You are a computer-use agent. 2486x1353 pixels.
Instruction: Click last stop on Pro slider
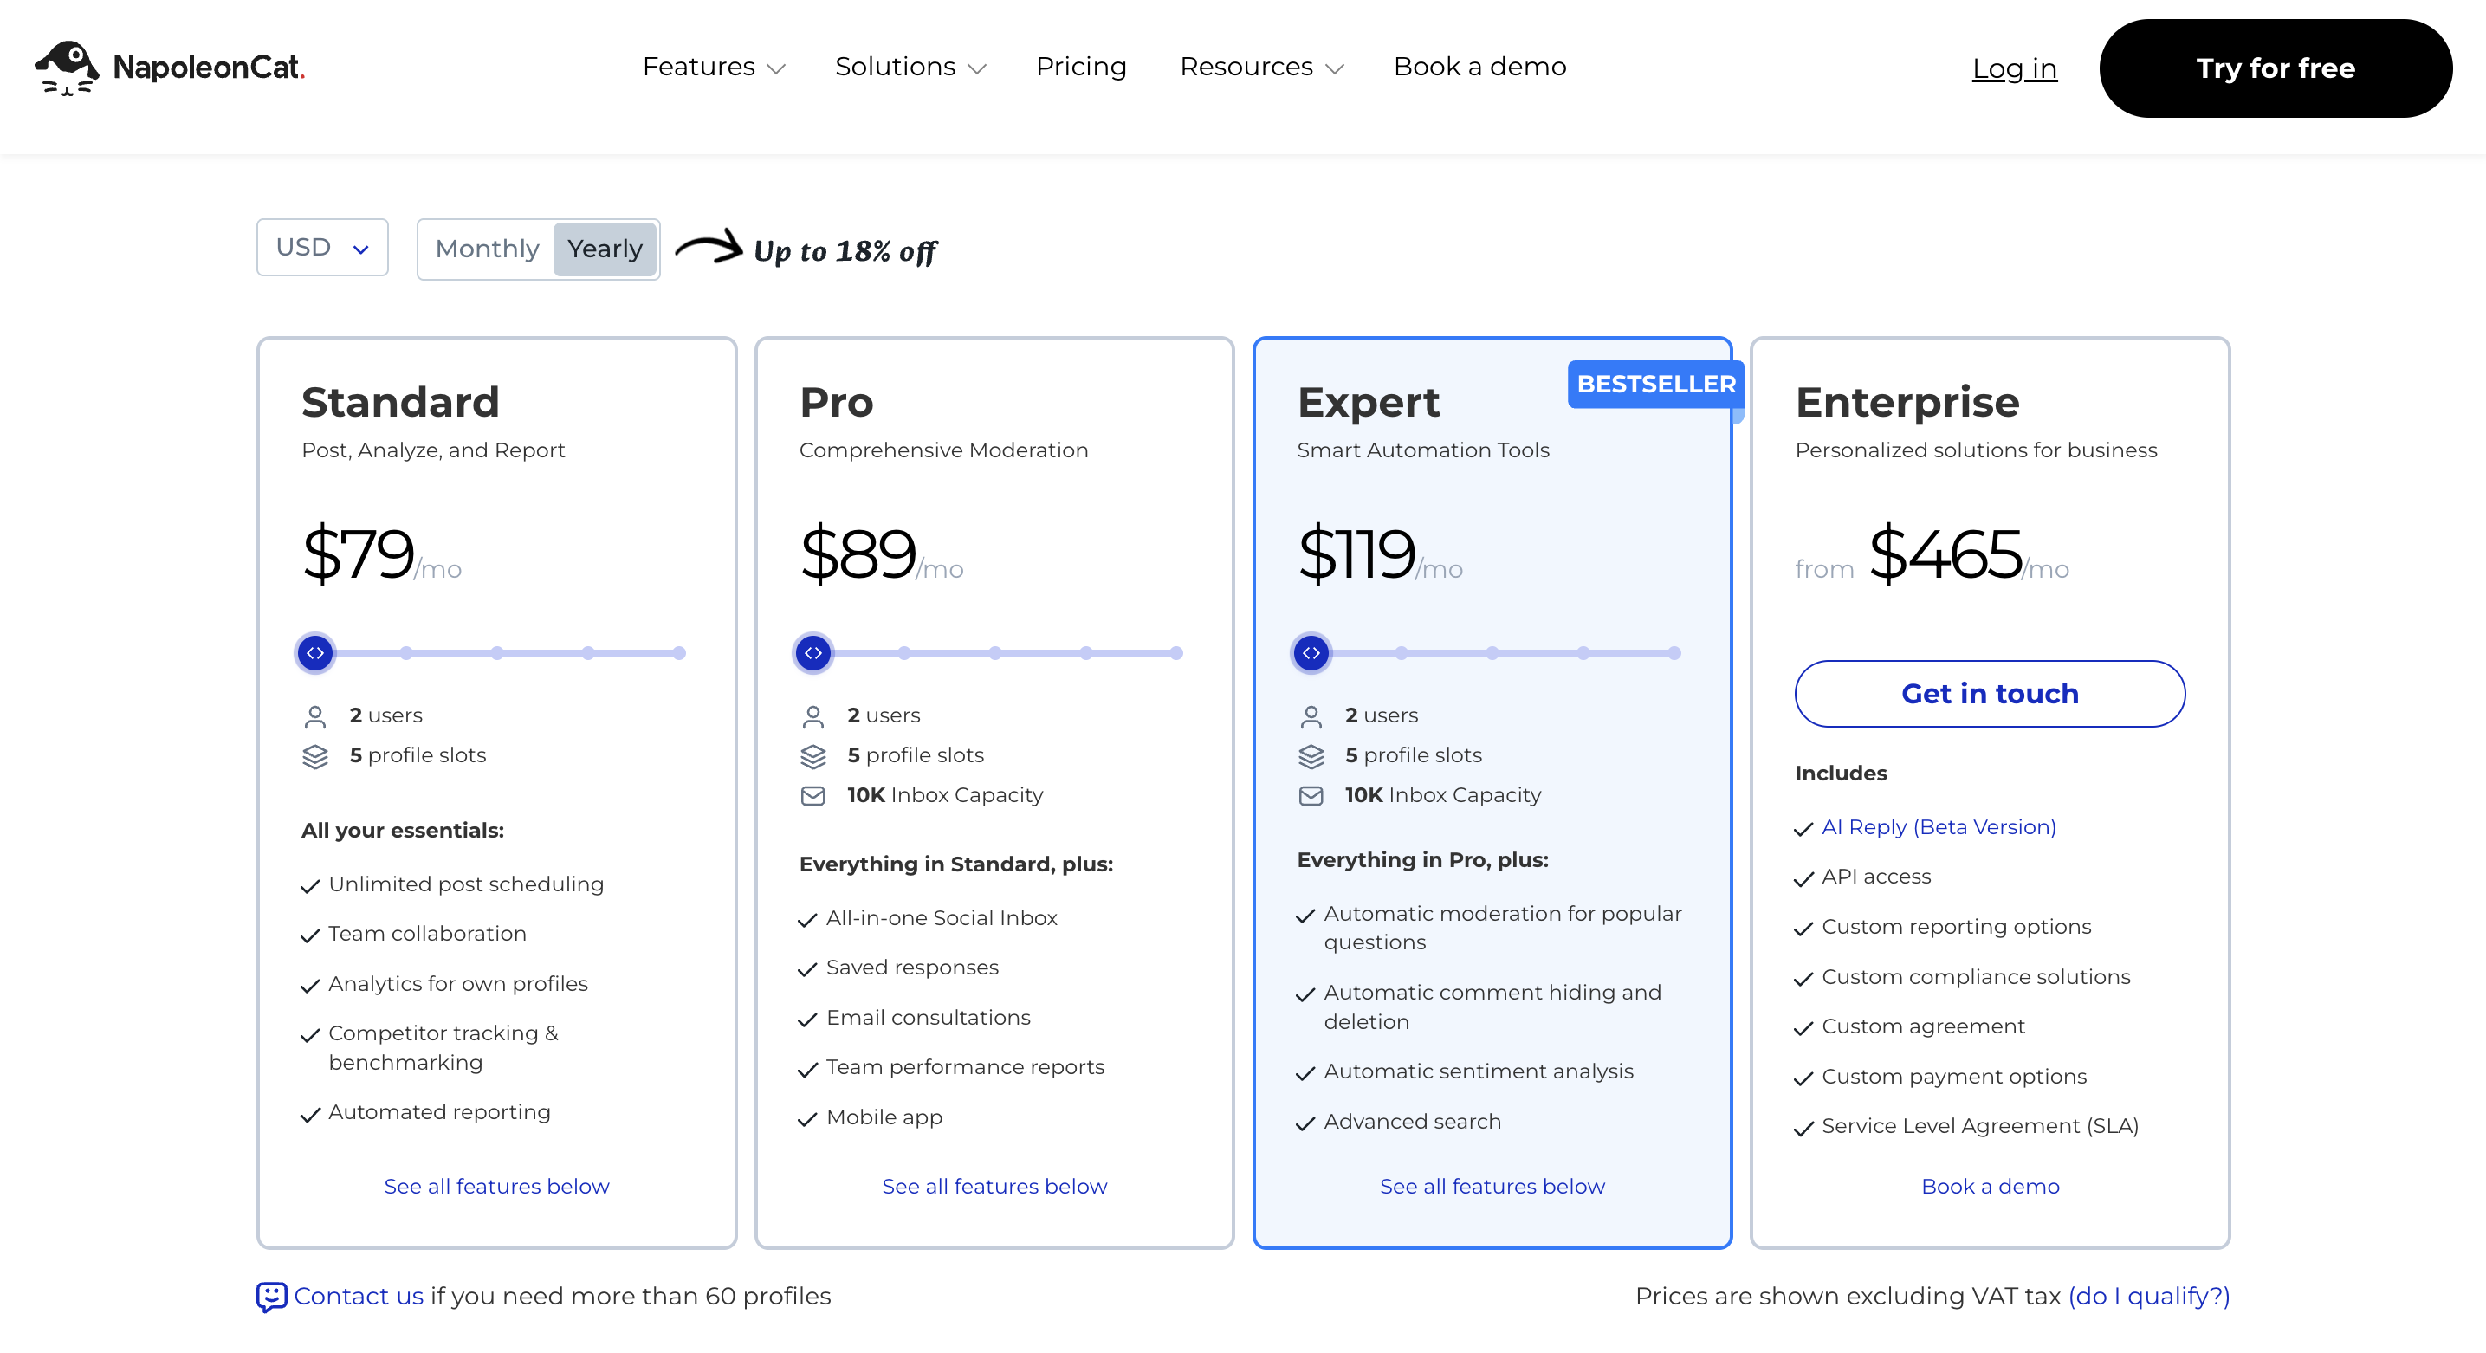pyautogui.click(x=1176, y=653)
